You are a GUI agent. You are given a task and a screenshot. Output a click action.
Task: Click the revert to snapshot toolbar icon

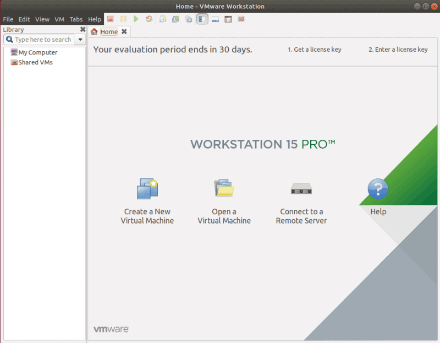pyautogui.click(x=175, y=19)
